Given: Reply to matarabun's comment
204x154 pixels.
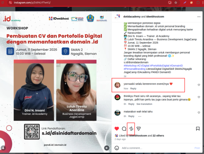Looking at the screenshot, I should click(x=131, y=116).
